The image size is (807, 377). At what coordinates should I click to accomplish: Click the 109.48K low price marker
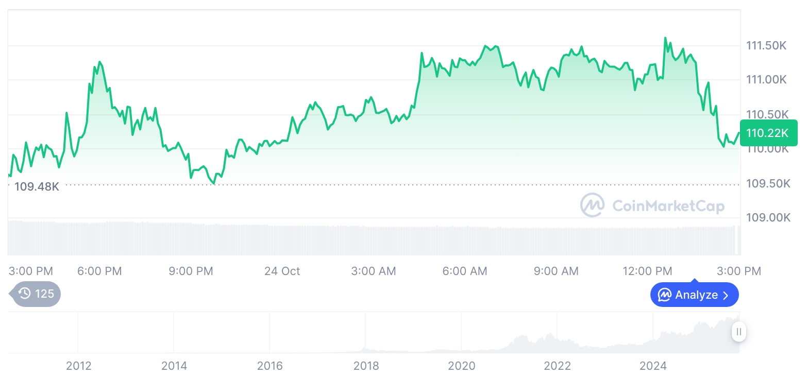coord(37,186)
